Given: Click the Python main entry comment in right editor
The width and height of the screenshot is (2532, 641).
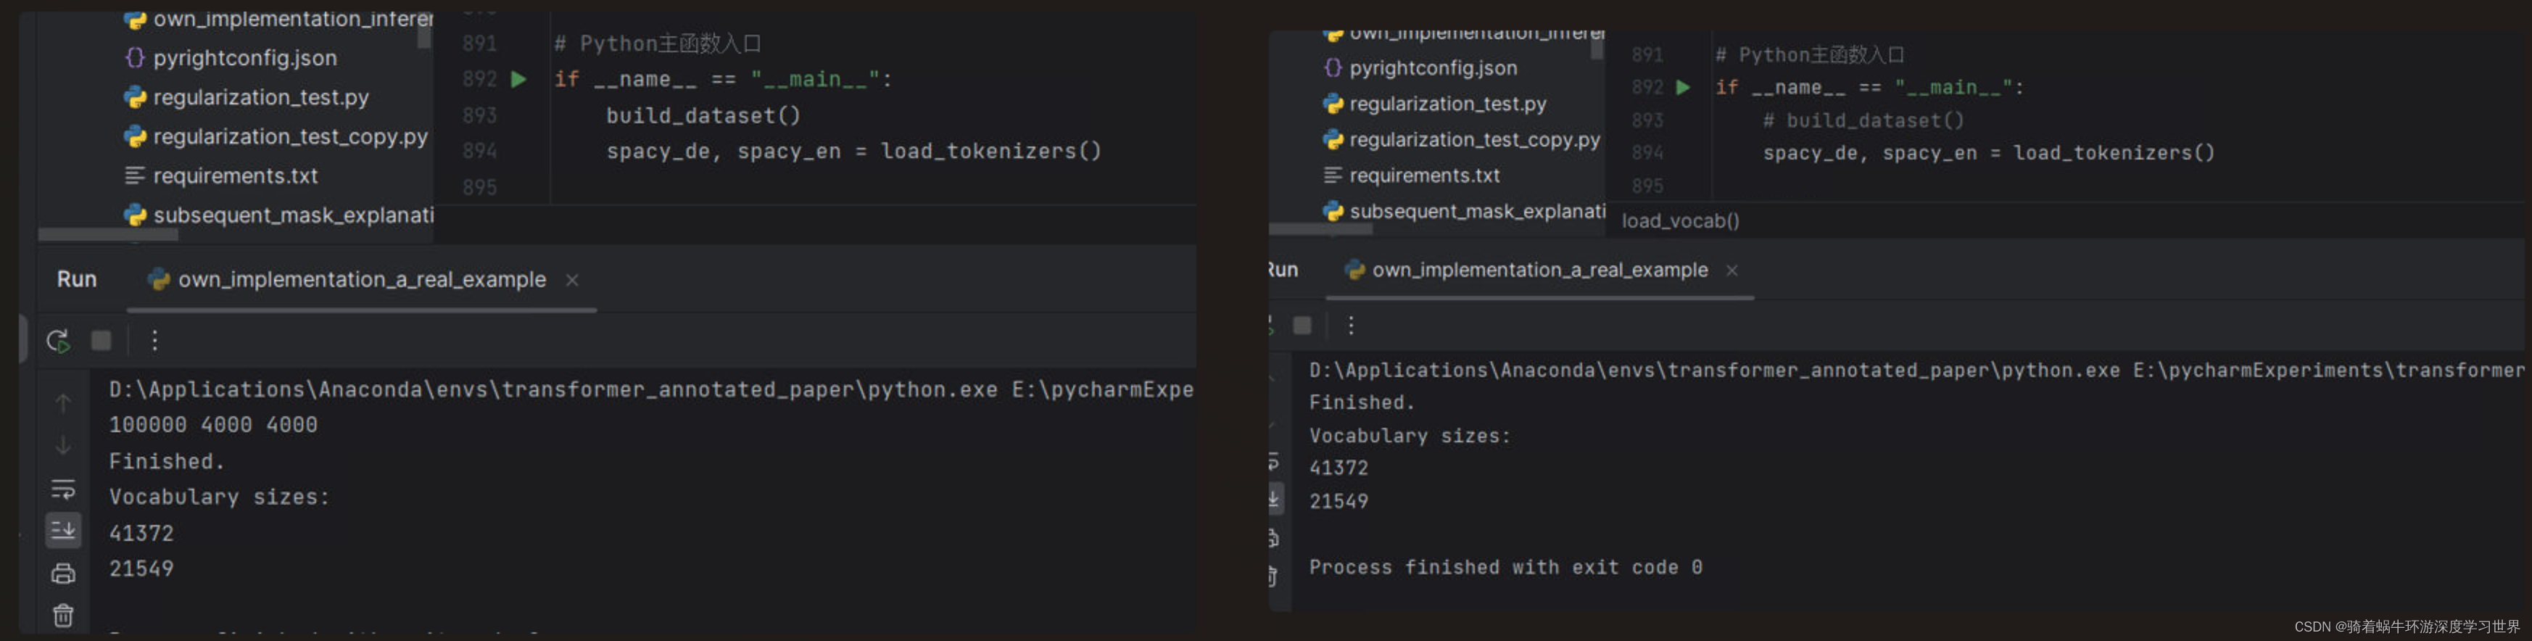Looking at the screenshot, I should [x=1810, y=55].
